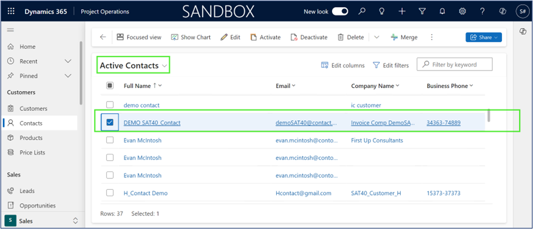Uncheck the DEMO SAT40_Contact row checkbox

[x=110, y=122]
